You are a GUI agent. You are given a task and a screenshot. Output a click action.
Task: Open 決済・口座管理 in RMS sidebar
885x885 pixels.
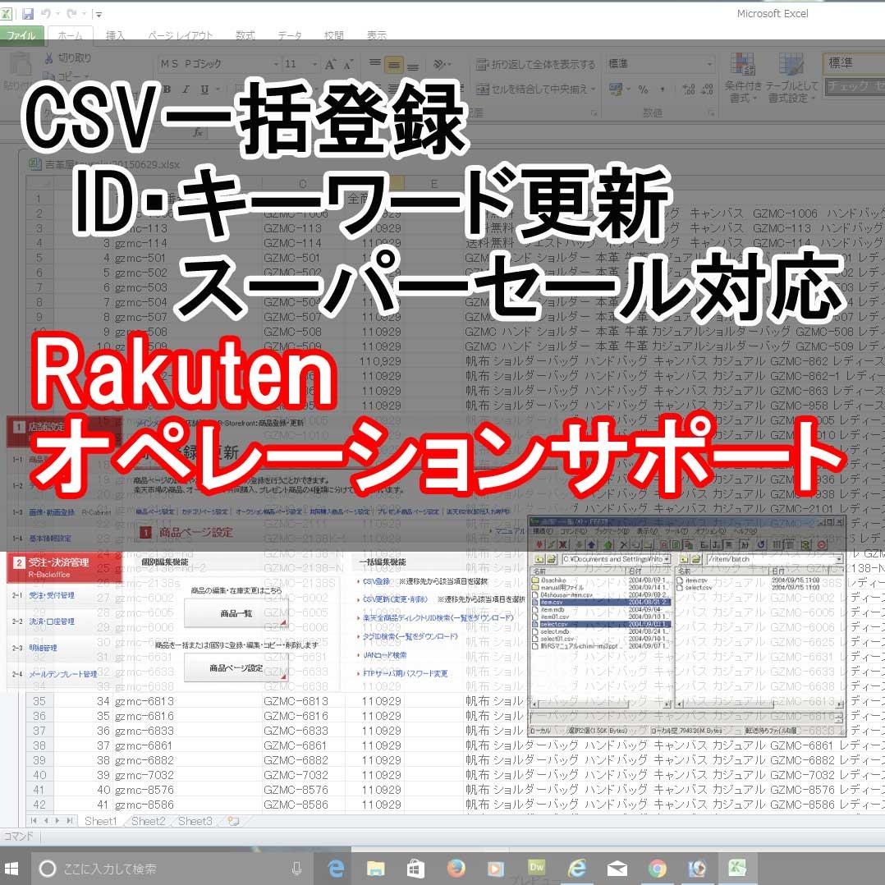(52, 621)
